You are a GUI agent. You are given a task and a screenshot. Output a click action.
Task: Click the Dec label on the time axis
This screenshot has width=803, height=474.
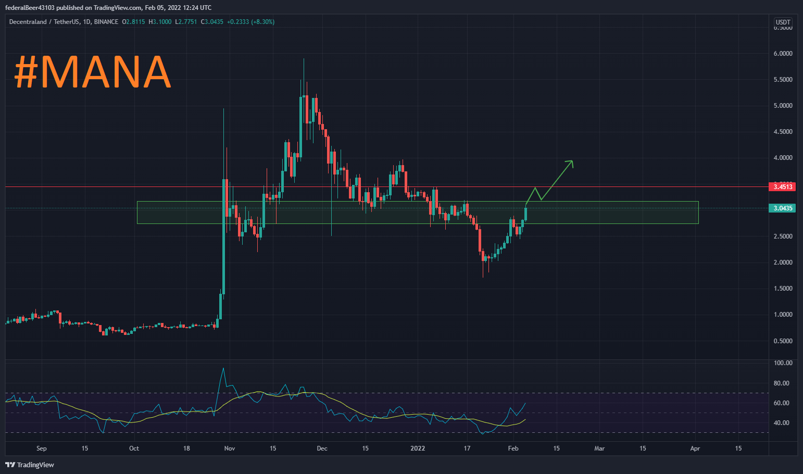(x=322, y=448)
